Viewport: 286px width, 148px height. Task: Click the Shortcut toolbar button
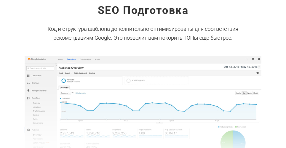(92, 73)
